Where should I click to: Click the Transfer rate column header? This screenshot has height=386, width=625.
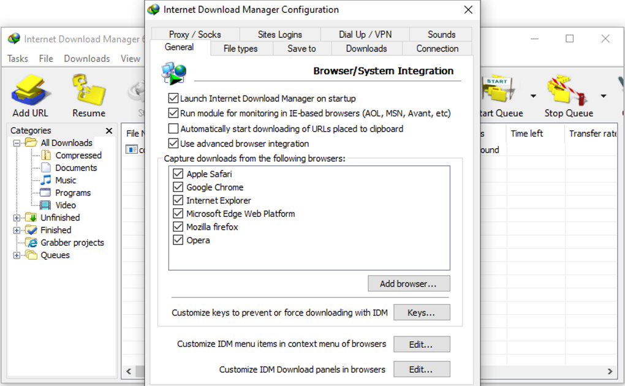(591, 134)
